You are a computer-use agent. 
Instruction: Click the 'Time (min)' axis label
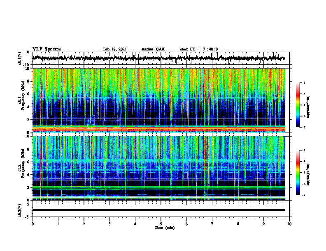coord(165,228)
